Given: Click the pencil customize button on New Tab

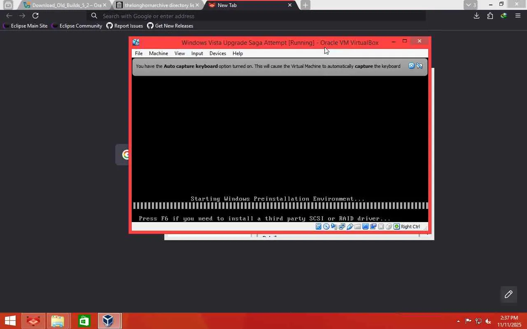Looking at the screenshot, I should (x=508, y=294).
